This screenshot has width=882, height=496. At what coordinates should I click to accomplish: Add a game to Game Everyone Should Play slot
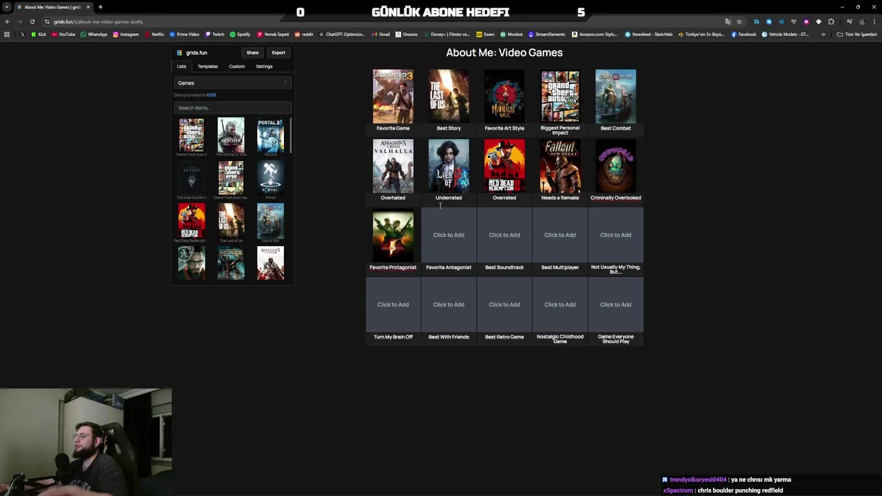click(615, 304)
